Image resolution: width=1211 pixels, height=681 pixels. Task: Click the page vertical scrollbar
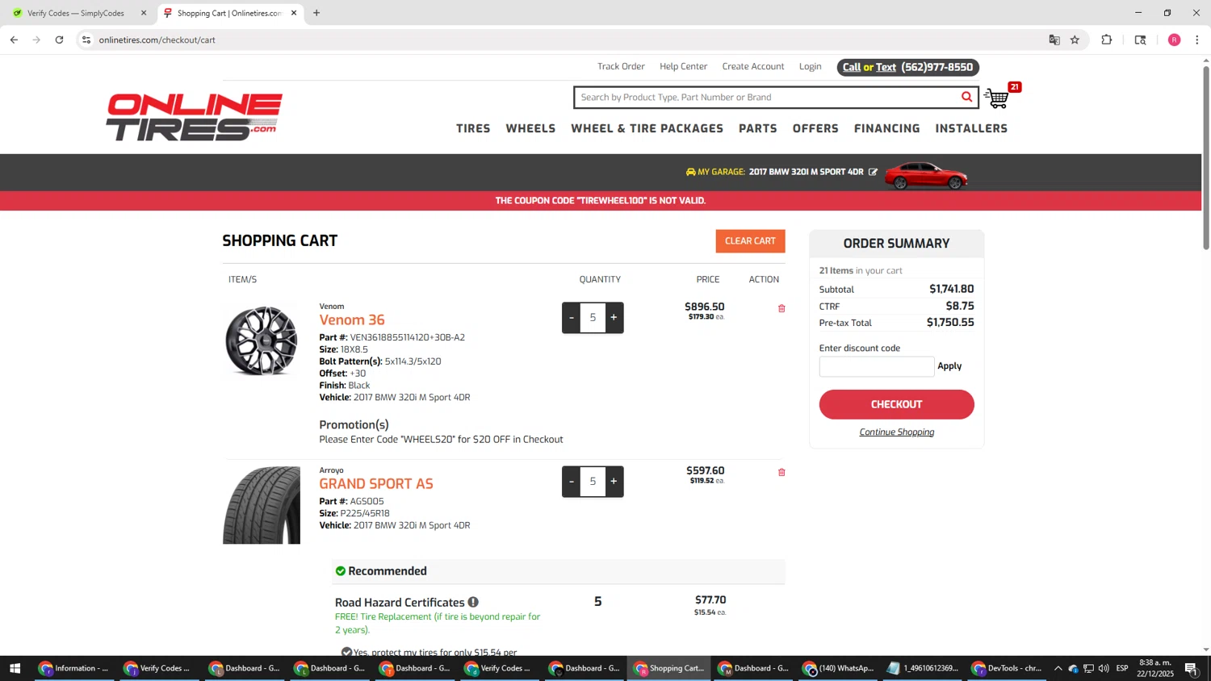pyautogui.click(x=1206, y=158)
